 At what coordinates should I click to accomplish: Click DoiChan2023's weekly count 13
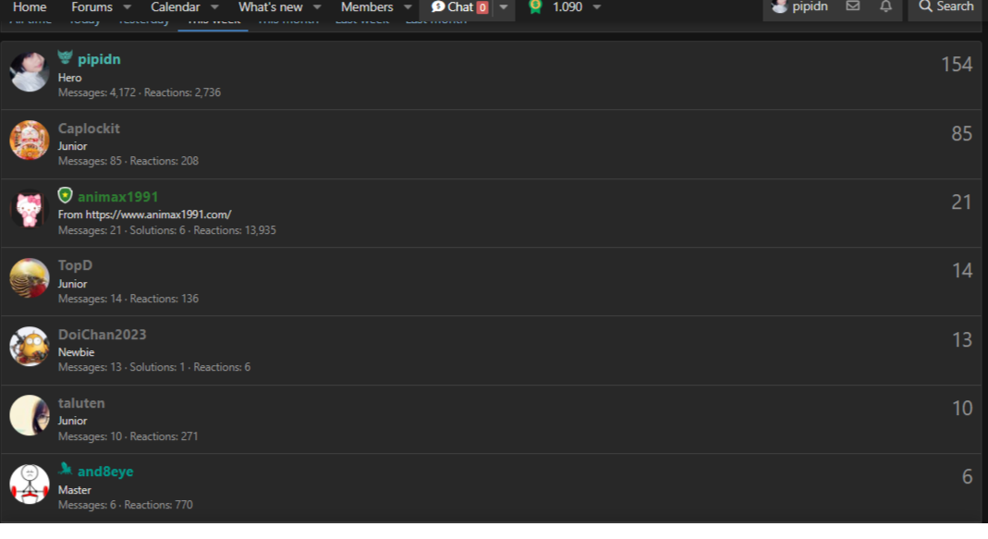[962, 340]
